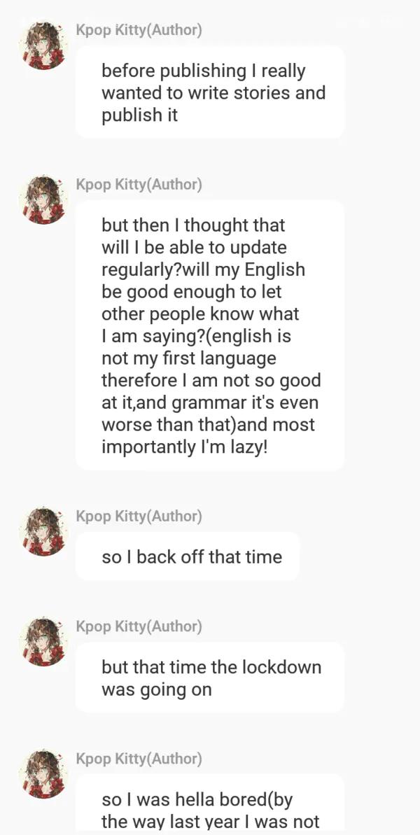Screen dimensions: 420x835
Task: Click the 'so I was hella bored' bubble
Action: click(x=210, y=805)
